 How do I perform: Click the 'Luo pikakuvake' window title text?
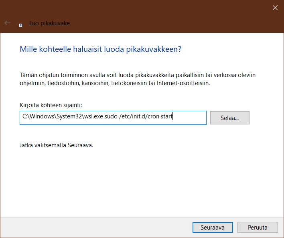coord(49,23)
